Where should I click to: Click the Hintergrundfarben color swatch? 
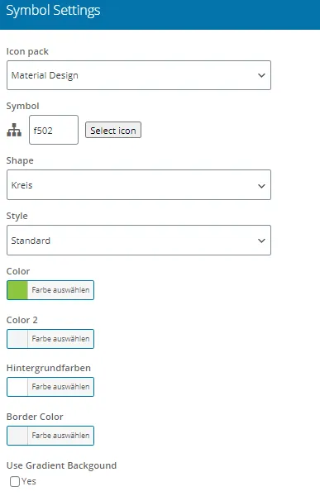coord(17,387)
